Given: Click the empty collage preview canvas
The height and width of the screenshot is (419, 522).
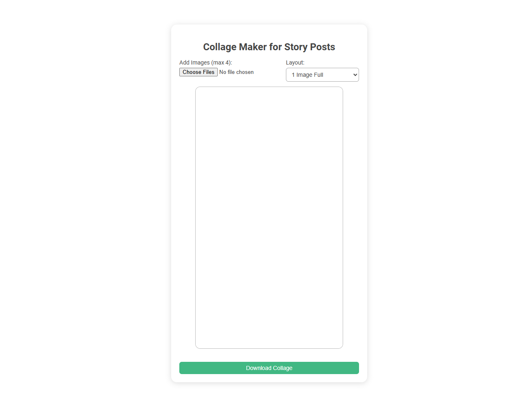Looking at the screenshot, I should click(x=269, y=218).
